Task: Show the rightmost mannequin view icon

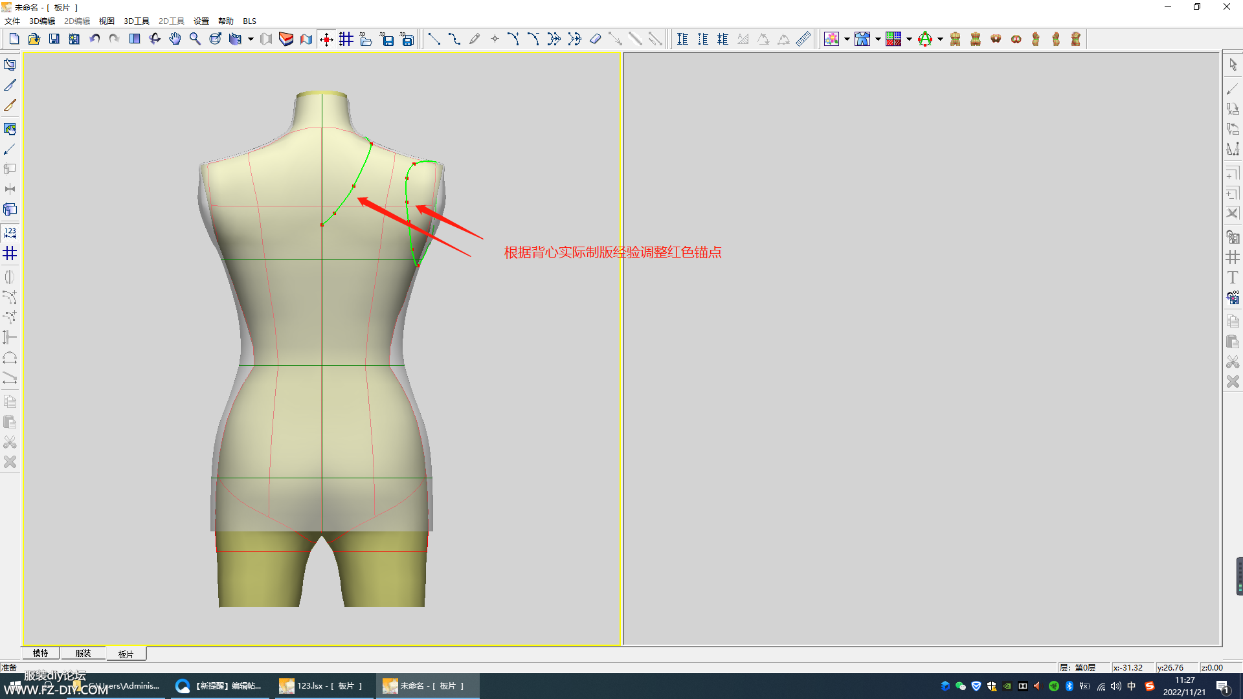Action: tap(1076, 39)
